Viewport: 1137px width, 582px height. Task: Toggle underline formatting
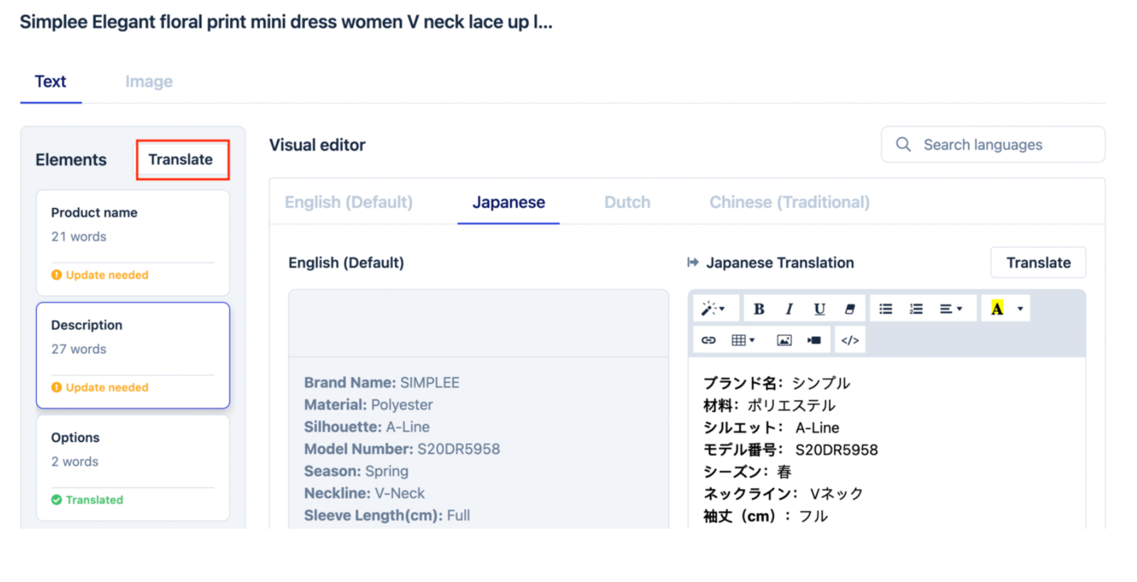point(819,309)
